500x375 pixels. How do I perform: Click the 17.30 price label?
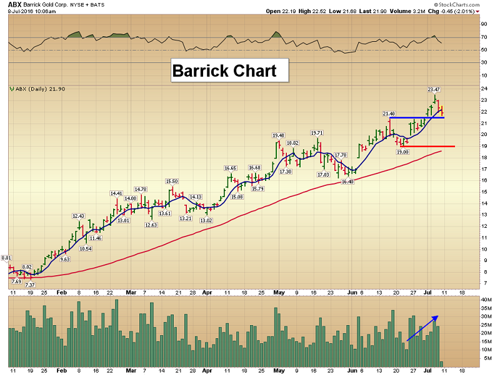[x=286, y=172]
